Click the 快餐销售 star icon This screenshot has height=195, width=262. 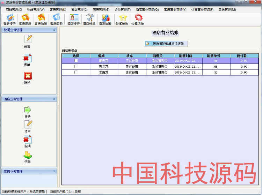pyautogui.click(x=122, y=20)
